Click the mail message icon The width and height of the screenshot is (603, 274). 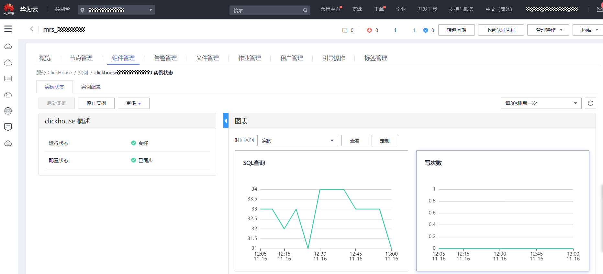point(600,9)
